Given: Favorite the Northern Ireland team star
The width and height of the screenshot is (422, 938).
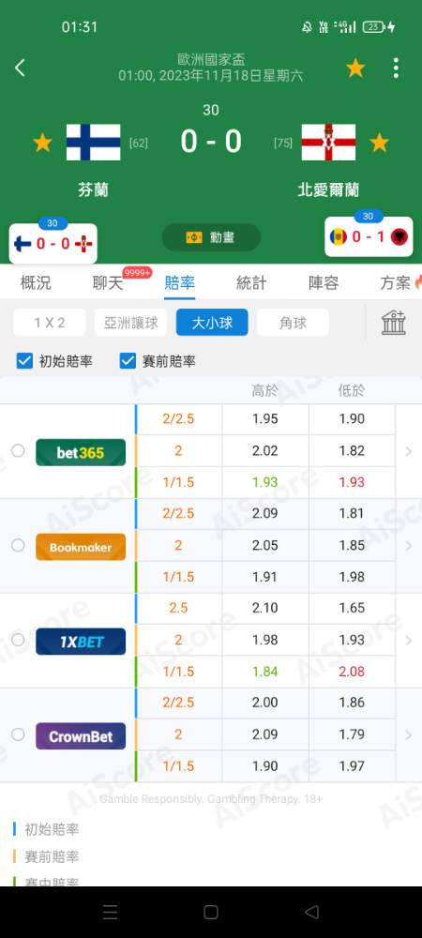Looking at the screenshot, I should (x=379, y=143).
